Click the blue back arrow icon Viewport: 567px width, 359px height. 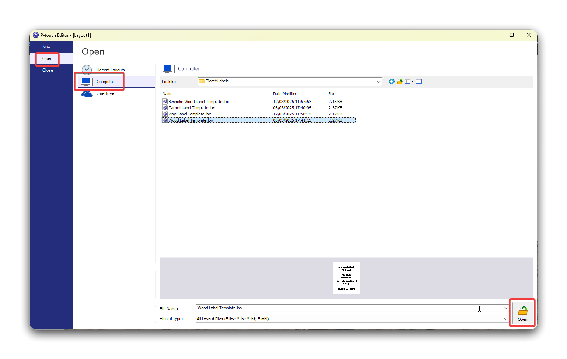click(392, 82)
